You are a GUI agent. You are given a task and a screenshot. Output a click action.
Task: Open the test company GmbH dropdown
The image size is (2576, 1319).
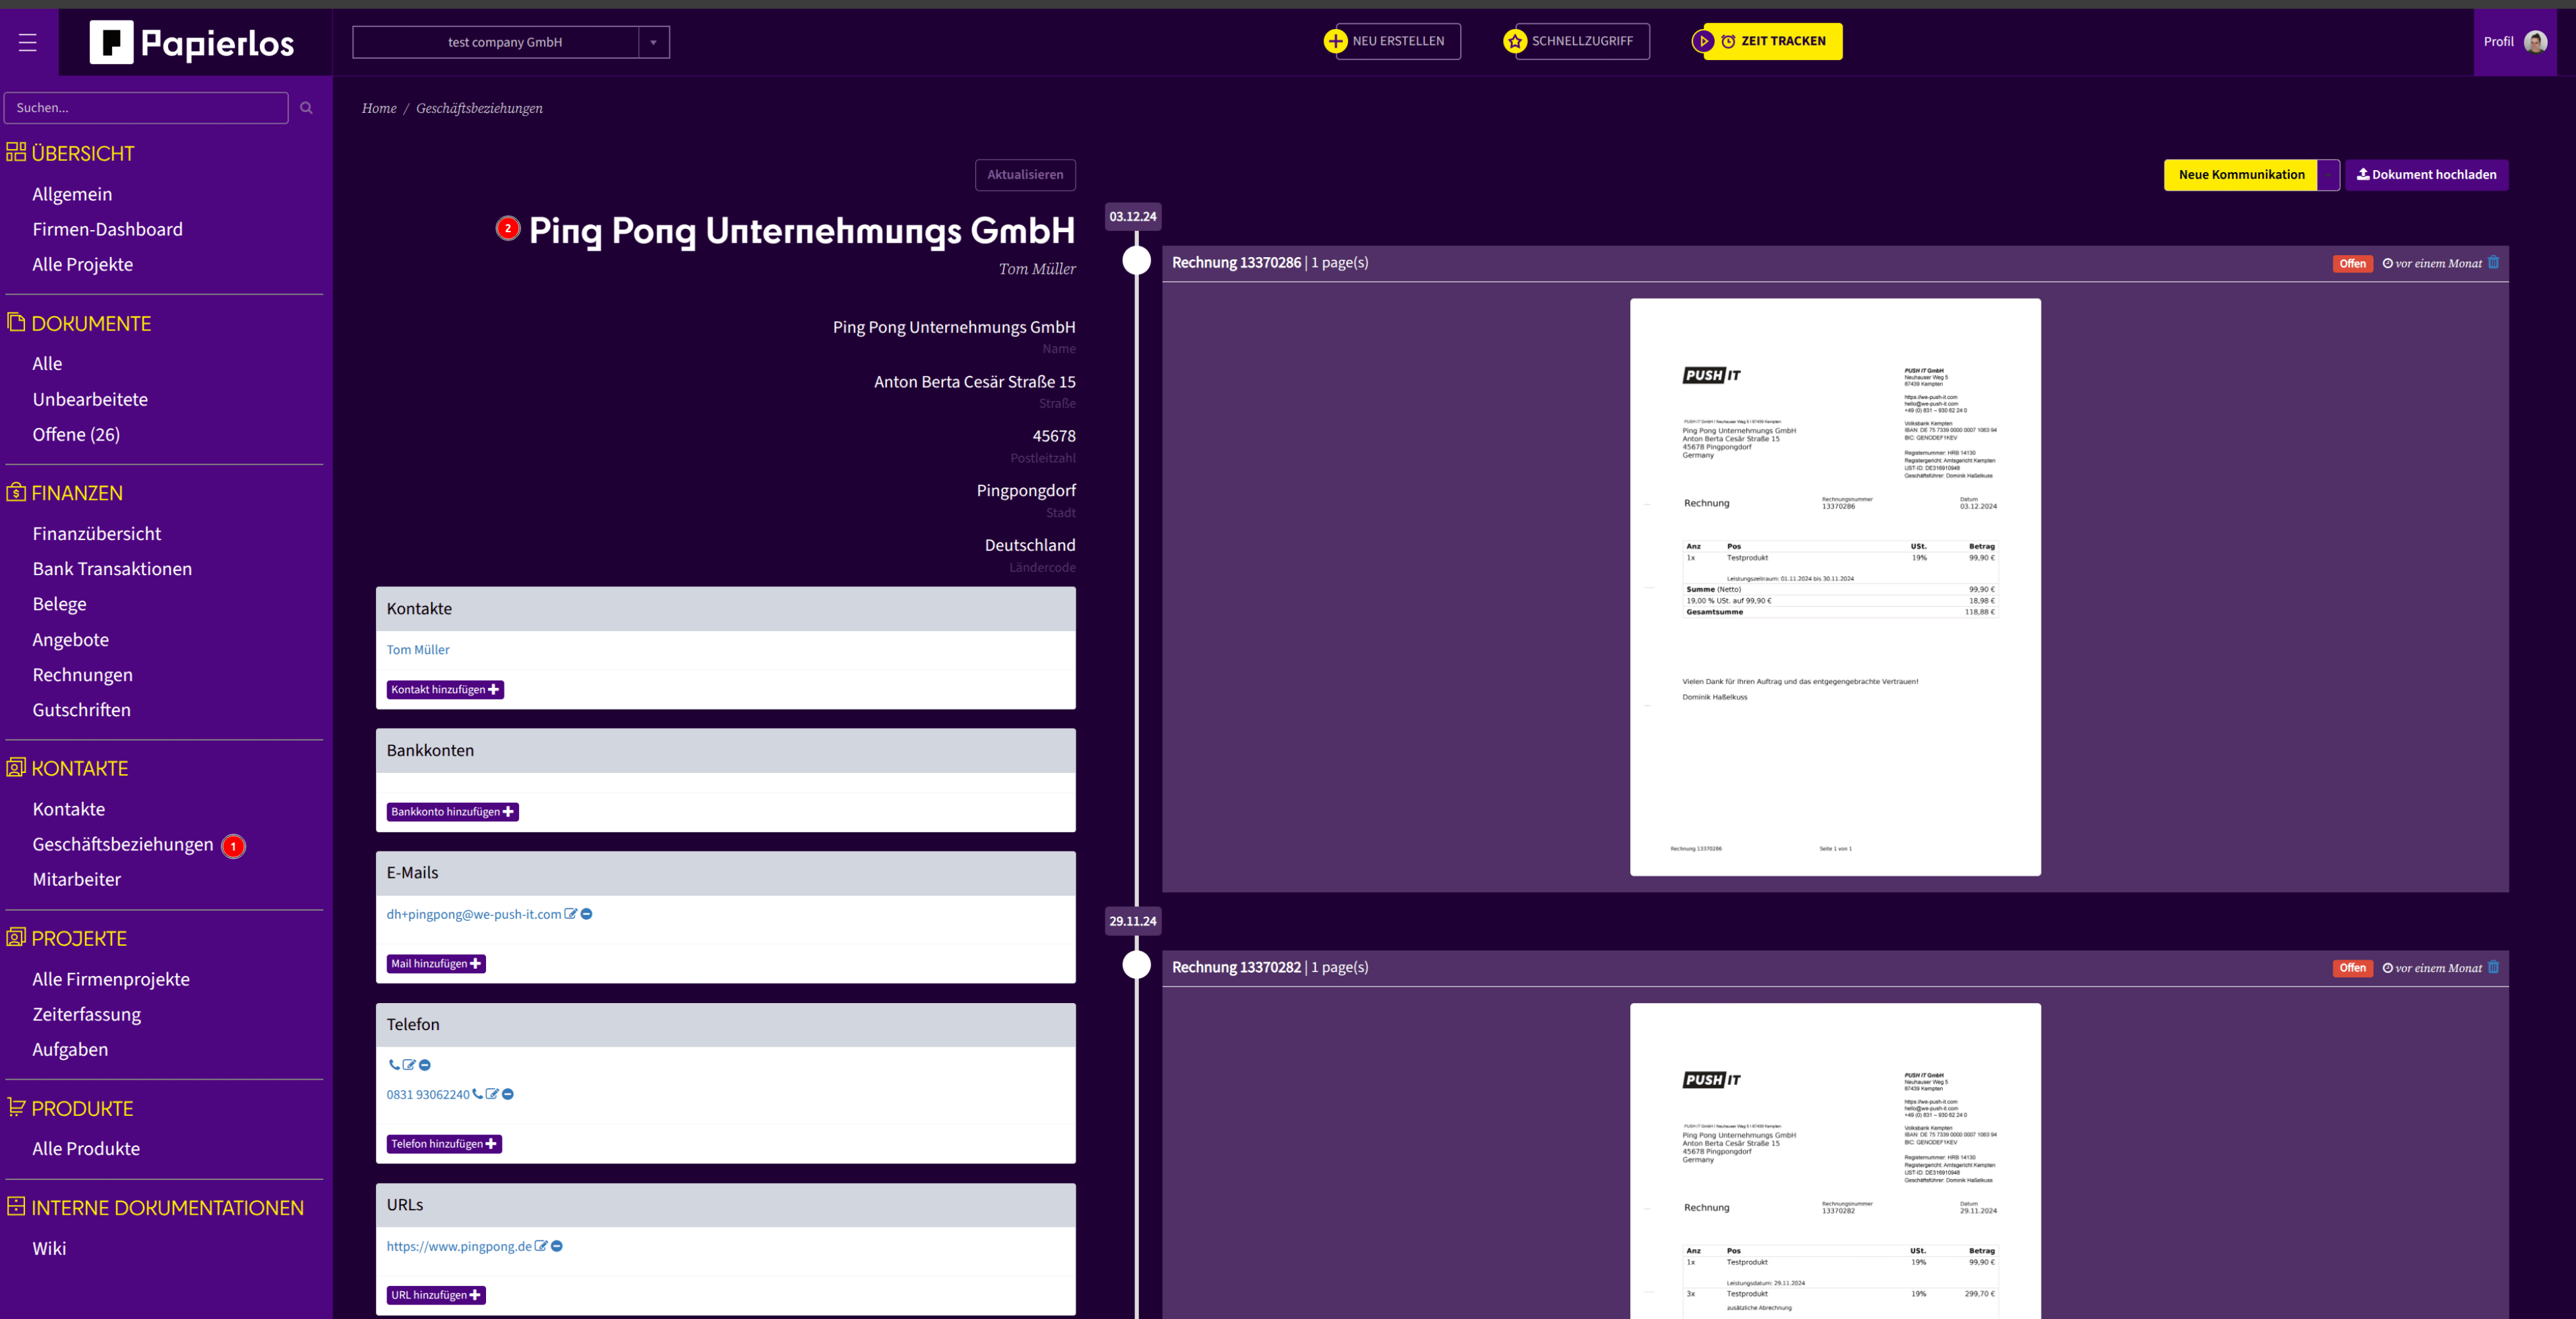click(653, 42)
